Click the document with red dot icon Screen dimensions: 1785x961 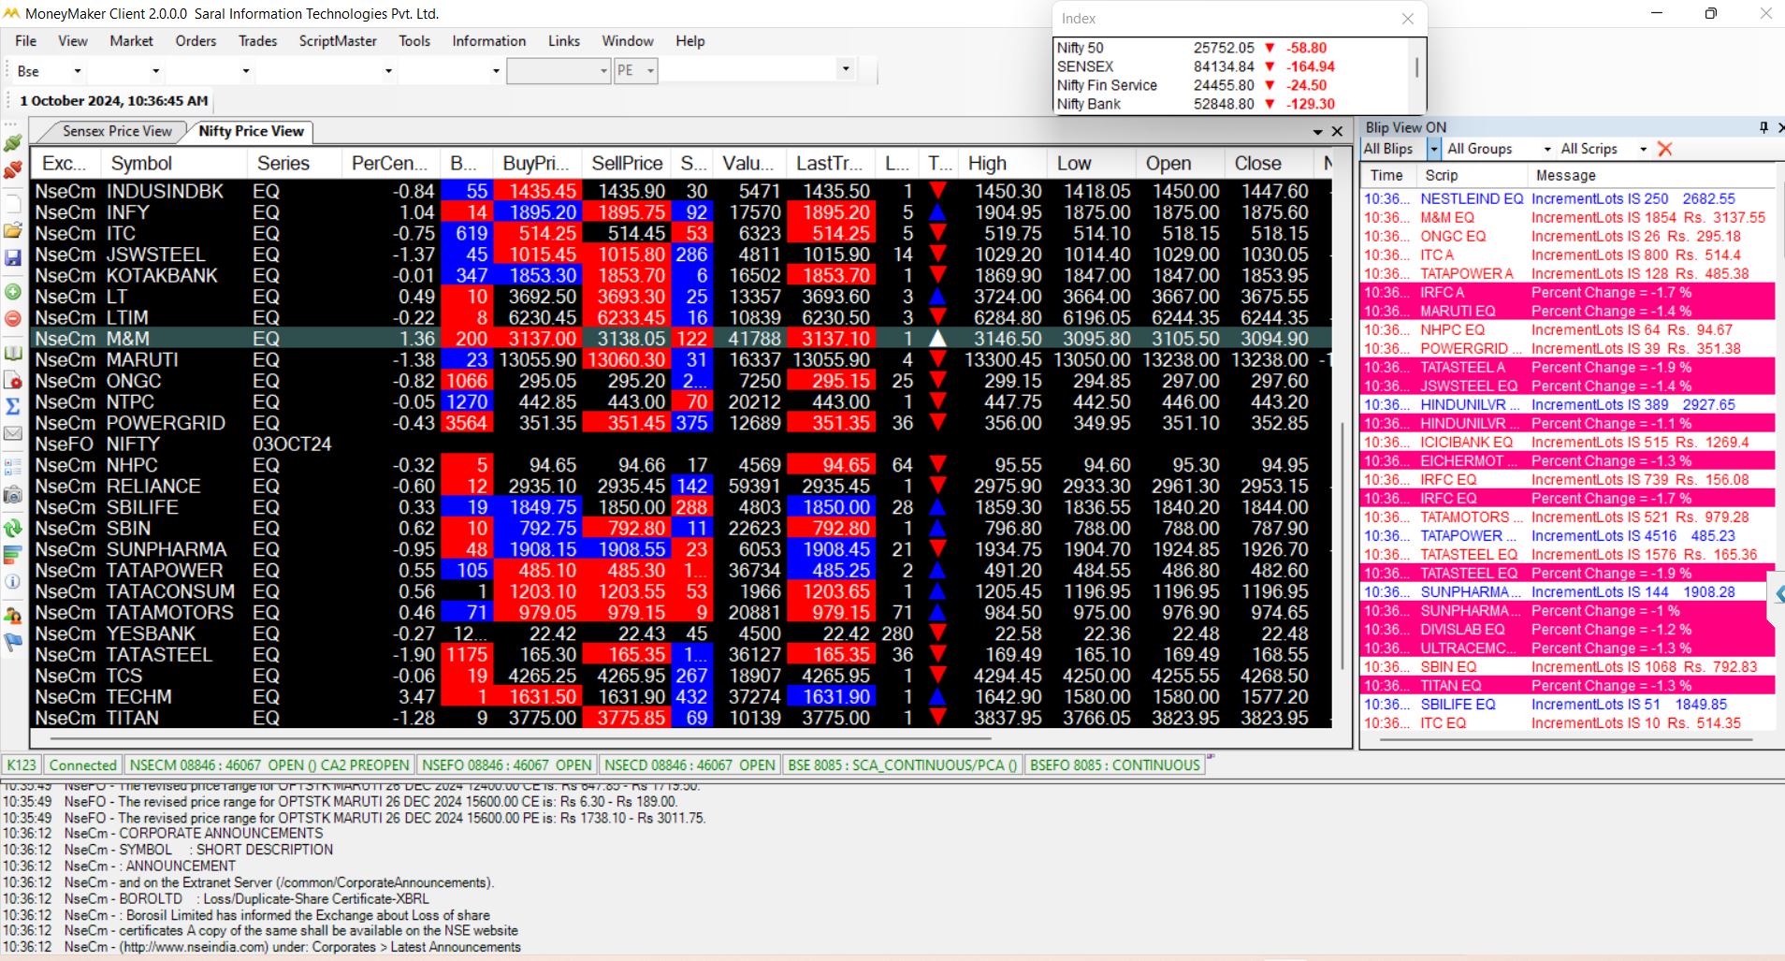tap(13, 380)
